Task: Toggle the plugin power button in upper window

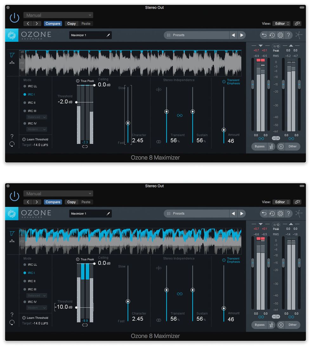Action: click(x=14, y=18)
